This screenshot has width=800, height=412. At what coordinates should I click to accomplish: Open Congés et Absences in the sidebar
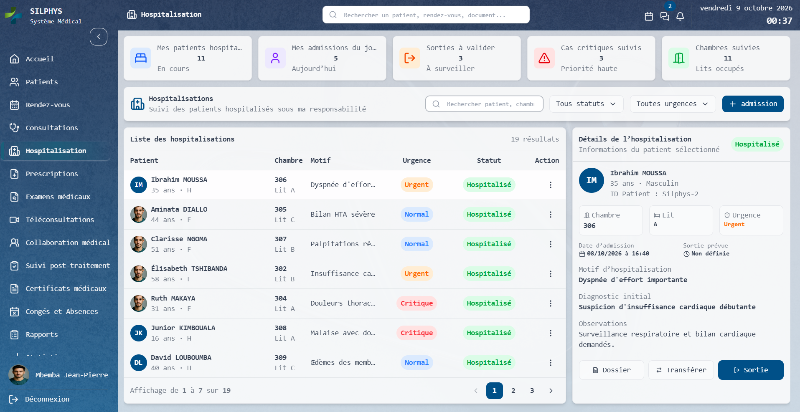point(56,311)
